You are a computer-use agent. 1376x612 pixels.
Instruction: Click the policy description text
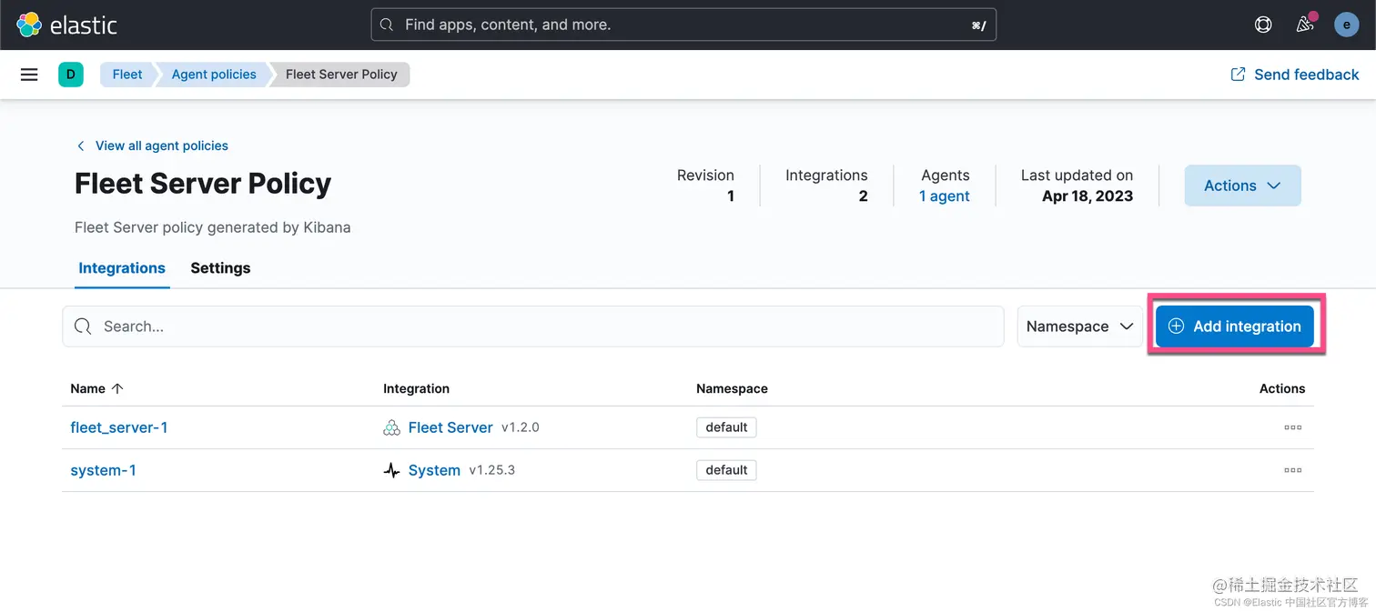click(x=213, y=227)
